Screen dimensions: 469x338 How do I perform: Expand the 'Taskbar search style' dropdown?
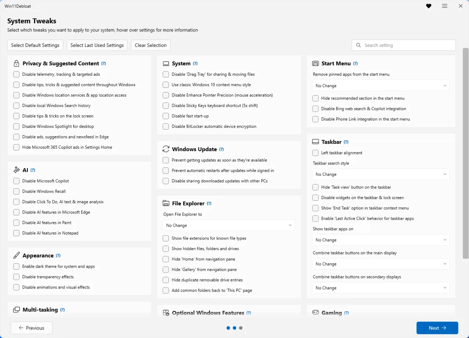click(x=381, y=174)
